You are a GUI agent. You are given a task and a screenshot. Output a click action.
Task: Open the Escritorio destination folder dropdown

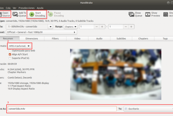(148, 109)
